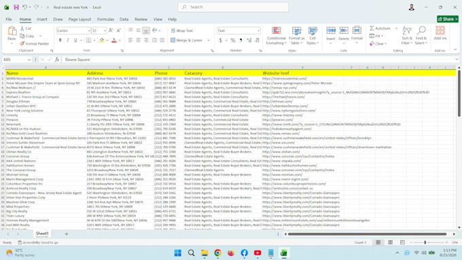This screenshot has width=462, height=260.
Task: Click the Merge & Center button
Action: (187, 40)
